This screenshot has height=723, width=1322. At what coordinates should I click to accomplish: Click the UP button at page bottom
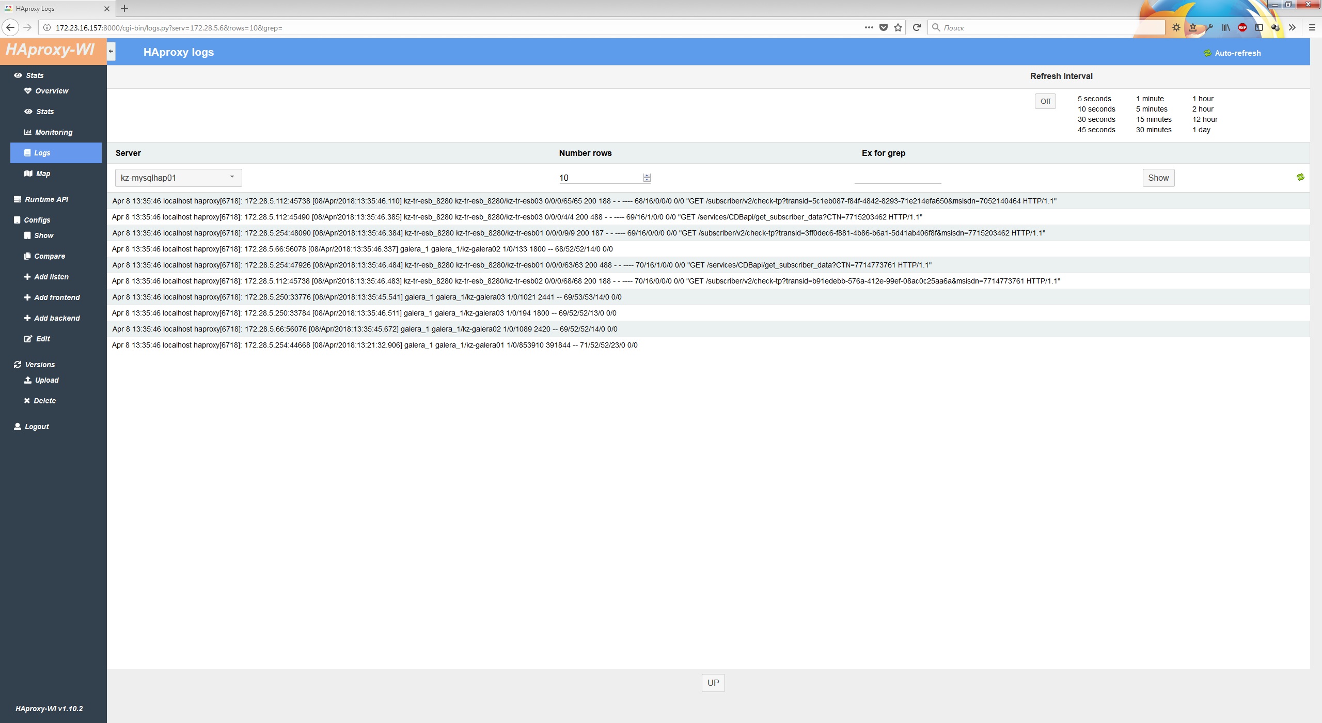point(713,683)
